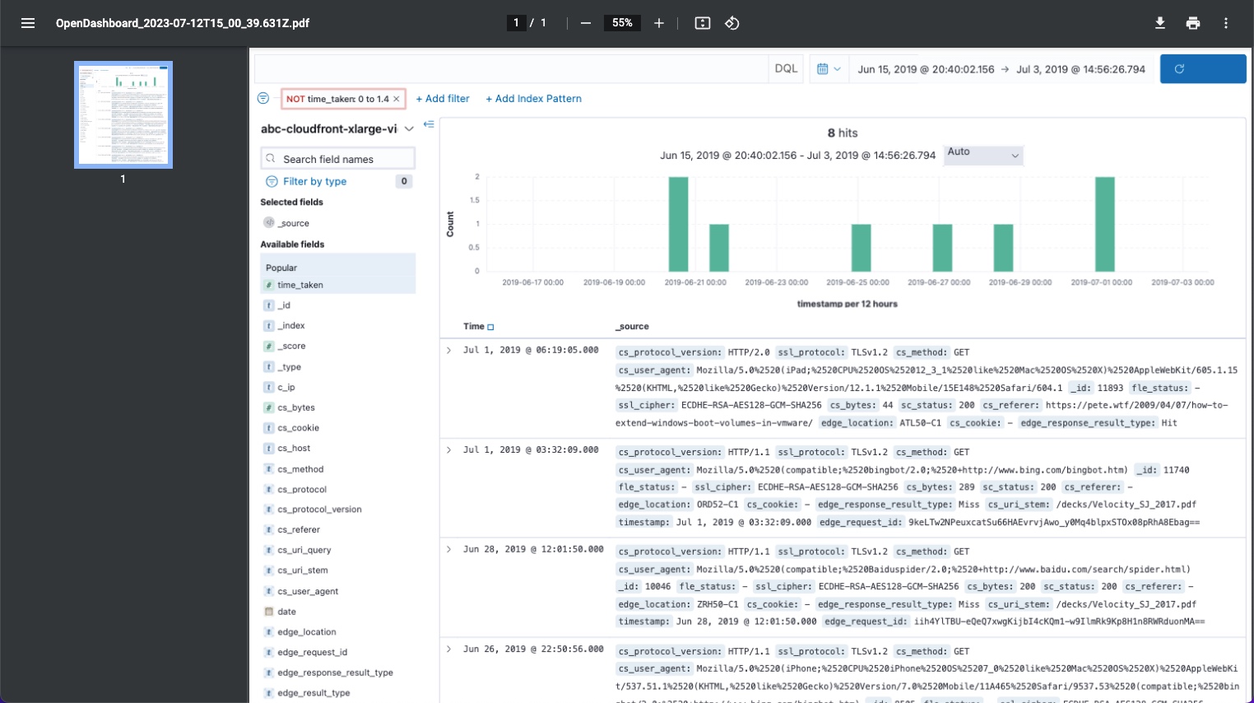Select the page 1 thumbnail
Screen dimensions: 1254x703
tap(123, 114)
